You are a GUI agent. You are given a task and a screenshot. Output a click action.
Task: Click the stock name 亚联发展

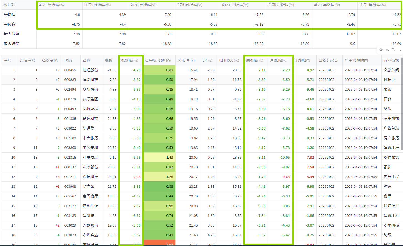click(90, 157)
